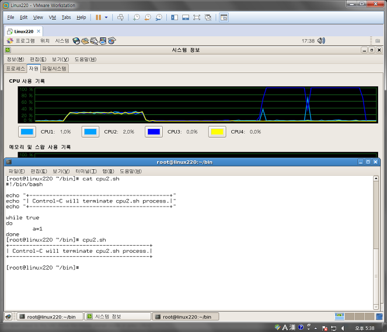
Task: Click the terminal window title bar icon
Action: (9, 162)
